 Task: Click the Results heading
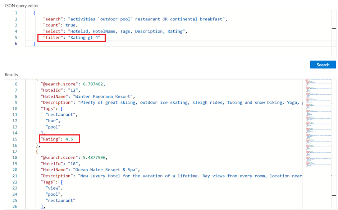pyautogui.click(x=11, y=75)
